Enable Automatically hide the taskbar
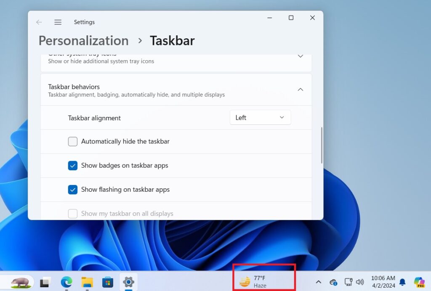Screen dimensions: 431x291 tap(72, 141)
